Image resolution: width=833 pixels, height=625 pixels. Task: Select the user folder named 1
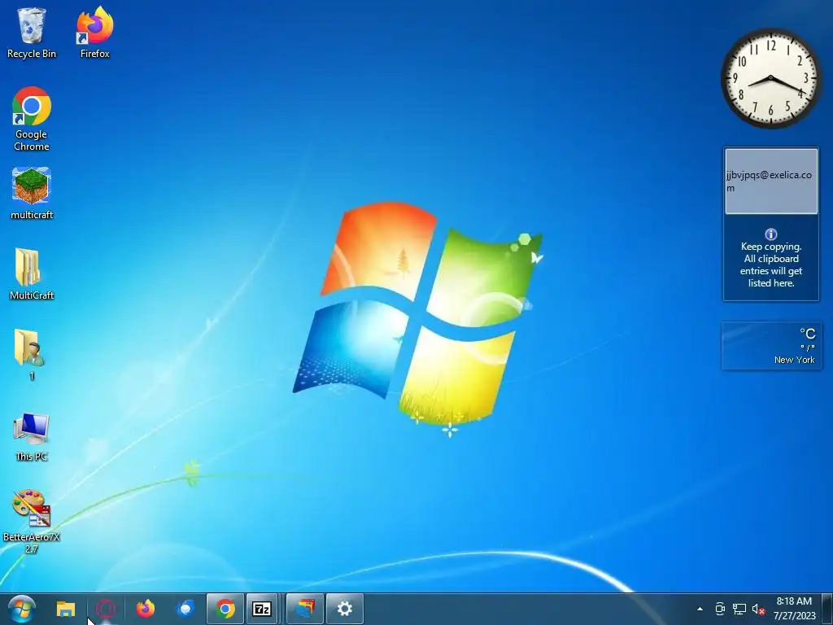[32, 355]
